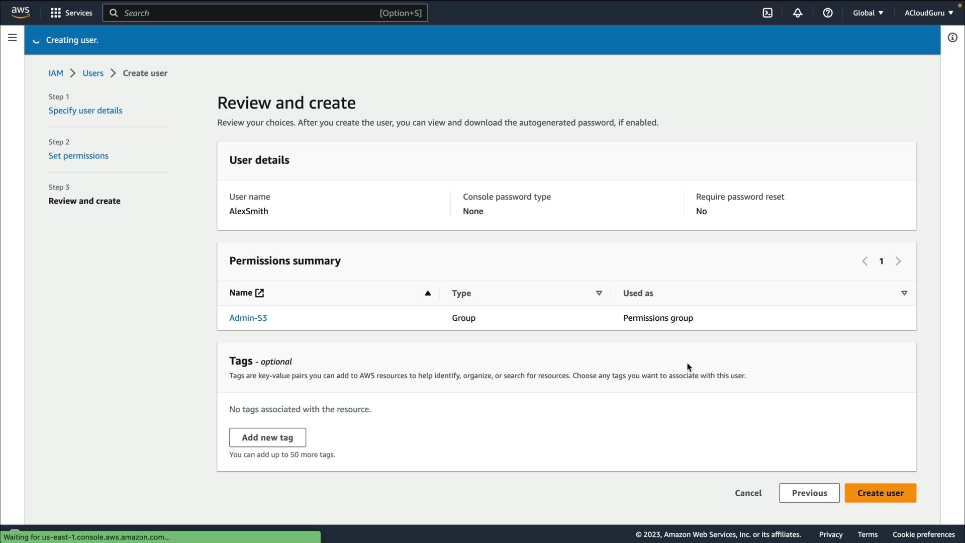Open the help question mark icon

tap(828, 13)
